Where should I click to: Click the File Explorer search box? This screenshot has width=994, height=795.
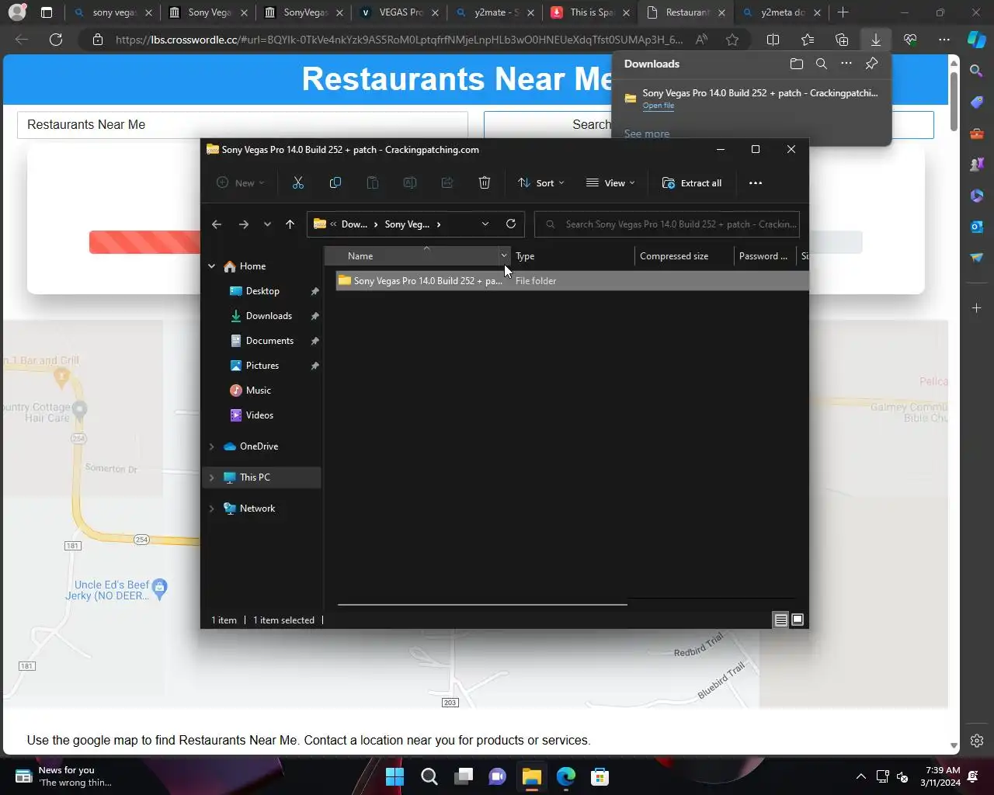click(667, 224)
